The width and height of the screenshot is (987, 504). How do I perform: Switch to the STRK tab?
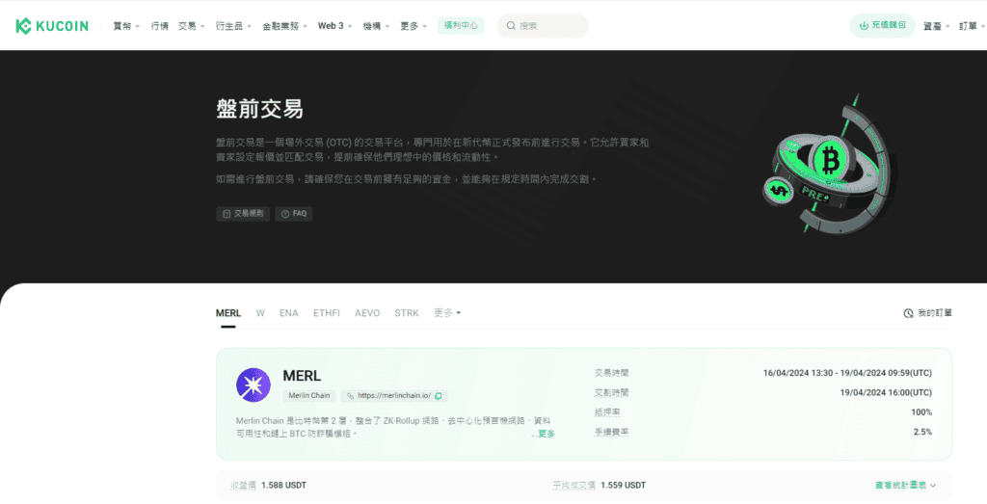(407, 313)
